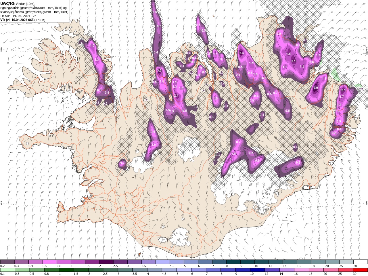Screen dimensions: 368x276
Task: Select upper legend swatch between 0.8 and 1
Action: point(64,262)
